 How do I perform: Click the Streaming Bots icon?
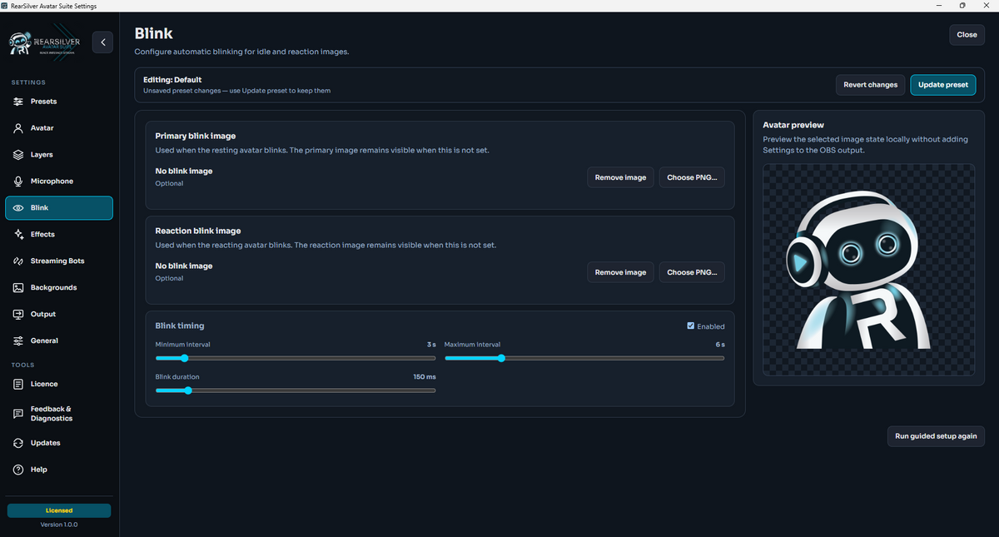pos(18,261)
